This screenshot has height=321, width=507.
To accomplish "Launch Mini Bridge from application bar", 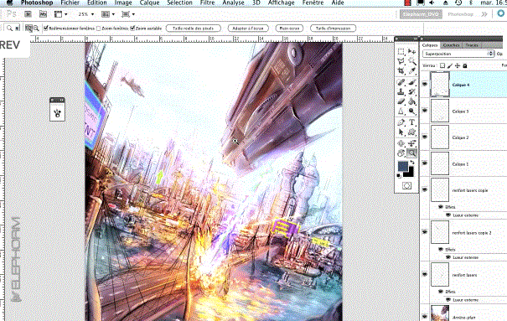I will coord(43,14).
